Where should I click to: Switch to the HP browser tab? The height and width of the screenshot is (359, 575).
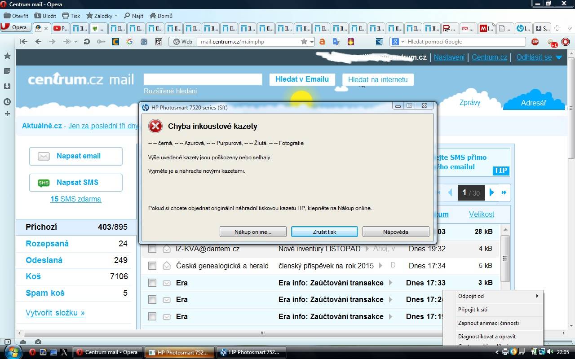coord(523,28)
